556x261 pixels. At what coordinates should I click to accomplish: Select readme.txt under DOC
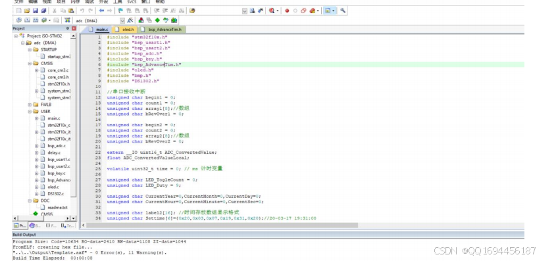[57, 208]
